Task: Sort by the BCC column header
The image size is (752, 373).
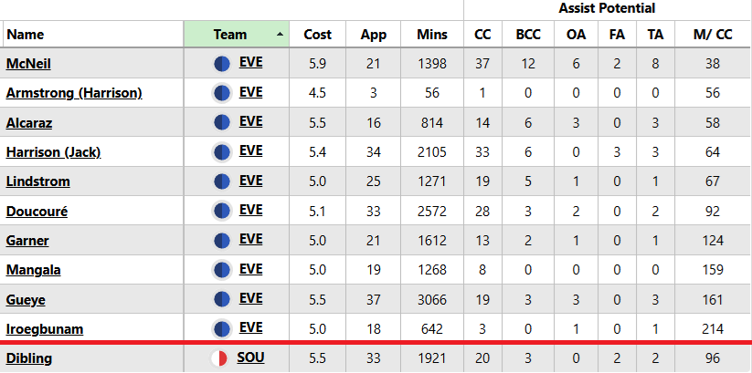Action: (528, 35)
